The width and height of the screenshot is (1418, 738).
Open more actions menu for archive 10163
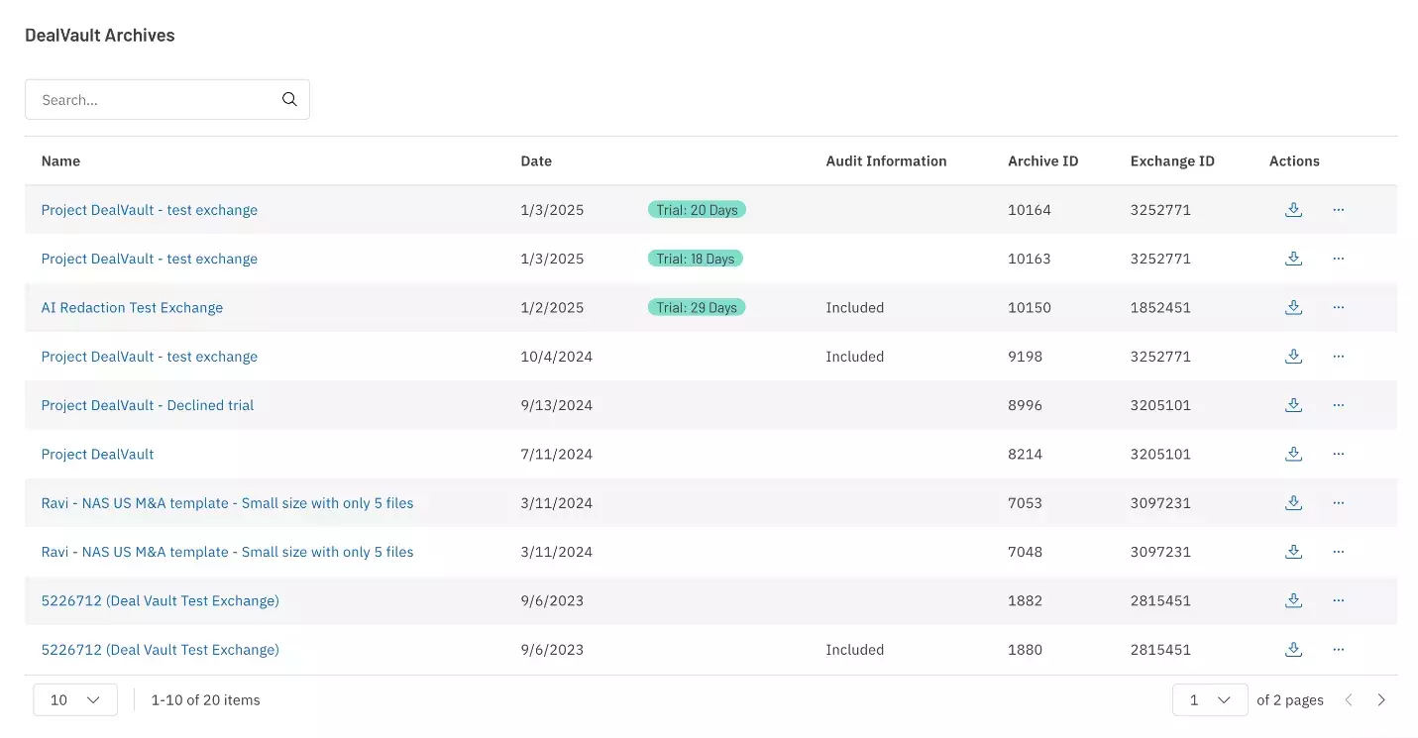pos(1339,259)
